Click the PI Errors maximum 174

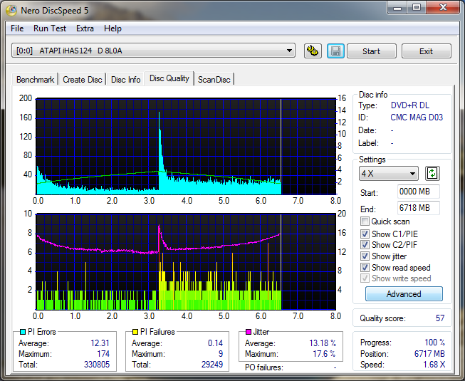point(103,354)
